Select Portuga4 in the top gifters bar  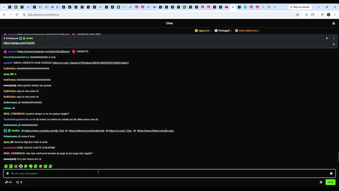224,31
